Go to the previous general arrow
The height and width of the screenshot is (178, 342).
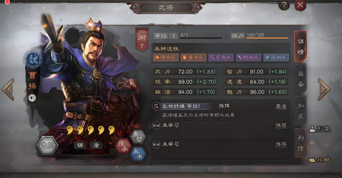pos(8,89)
